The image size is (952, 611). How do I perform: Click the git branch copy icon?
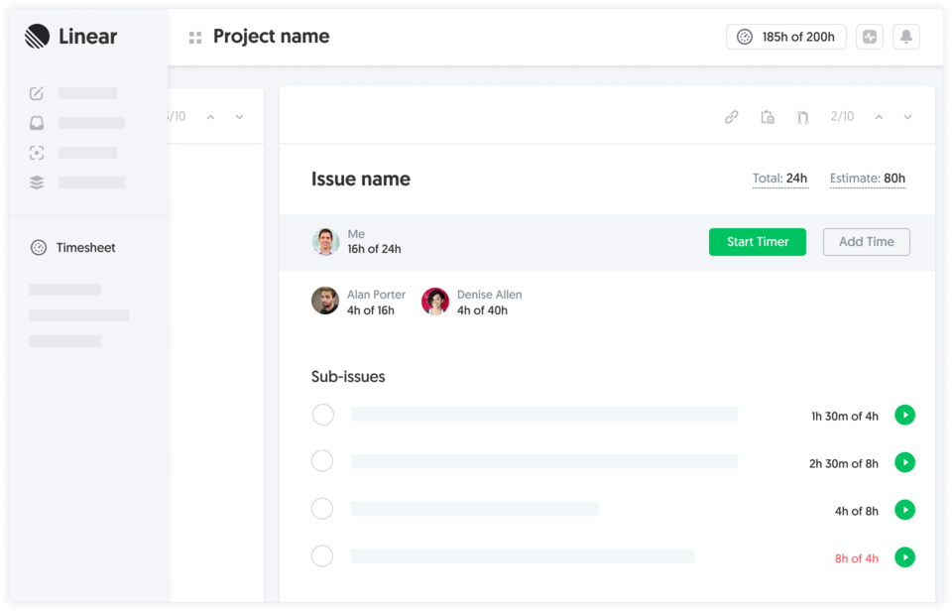pos(802,117)
